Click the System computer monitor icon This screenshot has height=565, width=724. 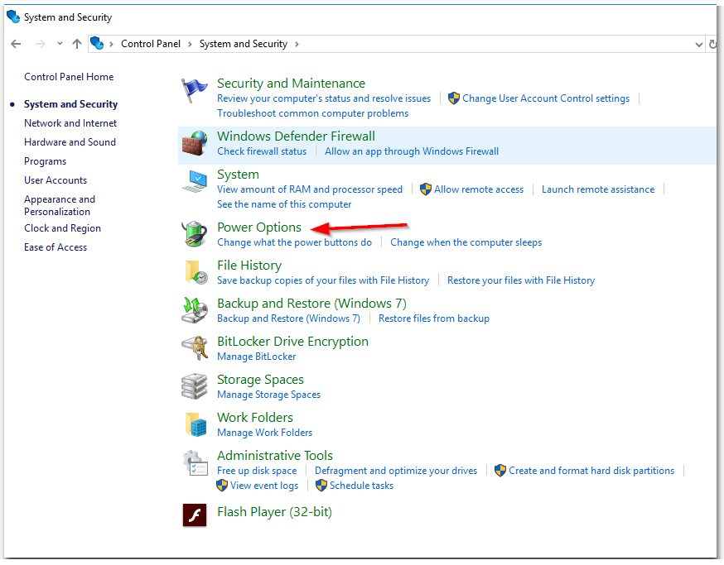pyautogui.click(x=195, y=181)
